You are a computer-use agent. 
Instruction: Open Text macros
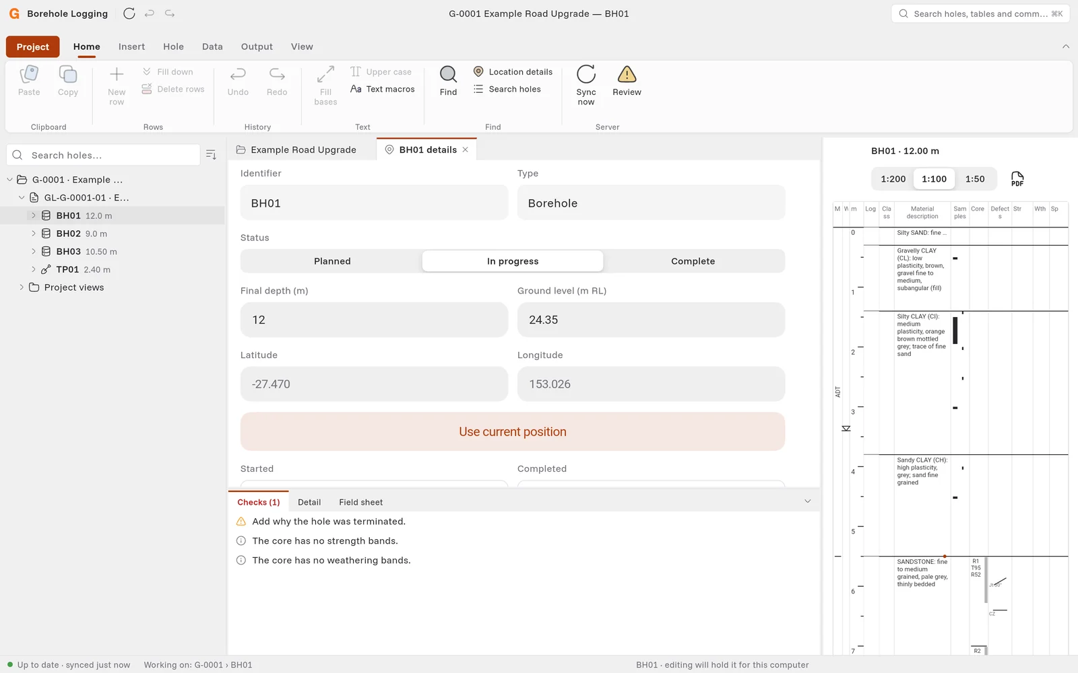click(x=383, y=89)
